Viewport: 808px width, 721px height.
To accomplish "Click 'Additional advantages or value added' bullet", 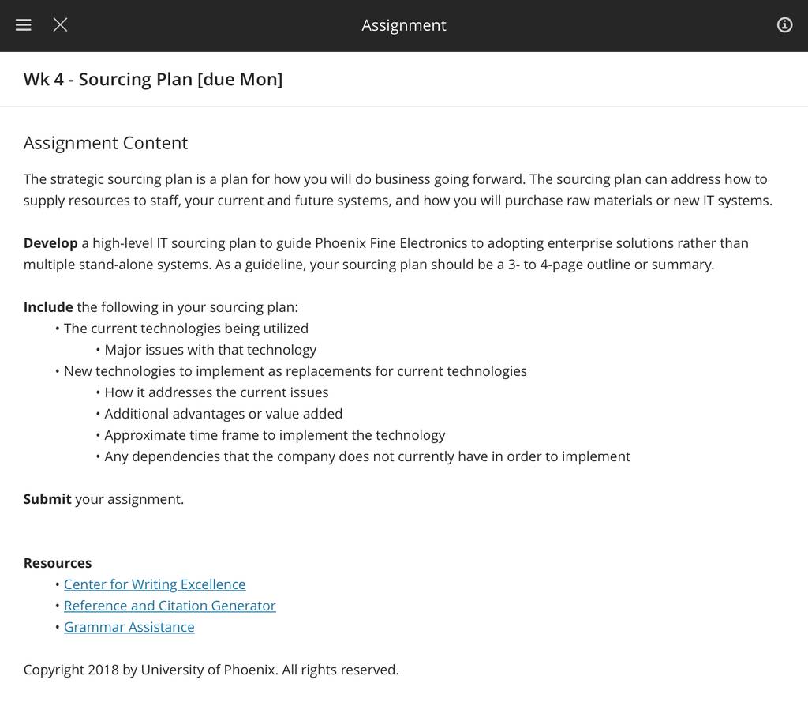I will [x=223, y=414].
